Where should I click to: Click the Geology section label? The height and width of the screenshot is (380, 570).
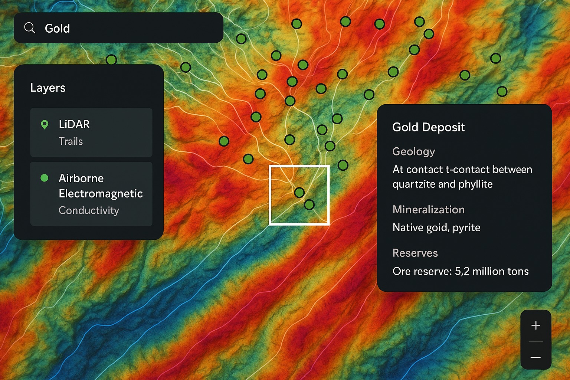[414, 151]
